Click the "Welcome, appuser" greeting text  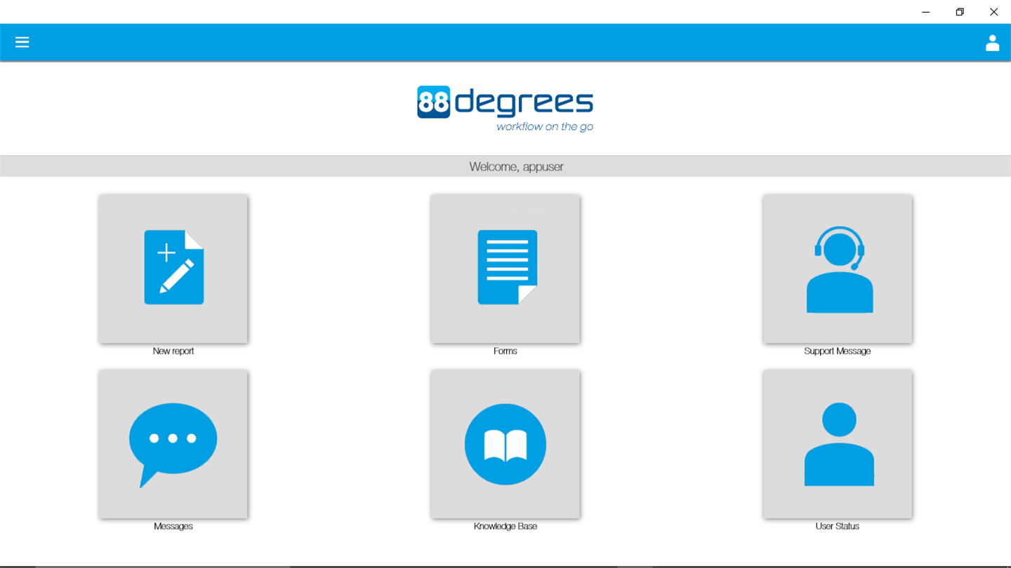(x=517, y=167)
